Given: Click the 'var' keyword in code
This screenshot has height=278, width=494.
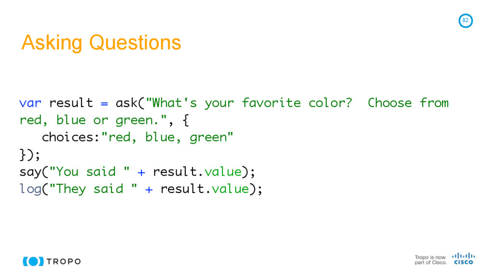Looking at the screenshot, I should tap(30, 103).
